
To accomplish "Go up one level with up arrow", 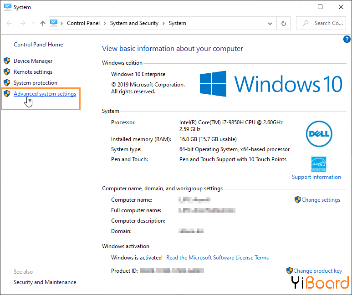I will pyautogui.click(x=43, y=23).
